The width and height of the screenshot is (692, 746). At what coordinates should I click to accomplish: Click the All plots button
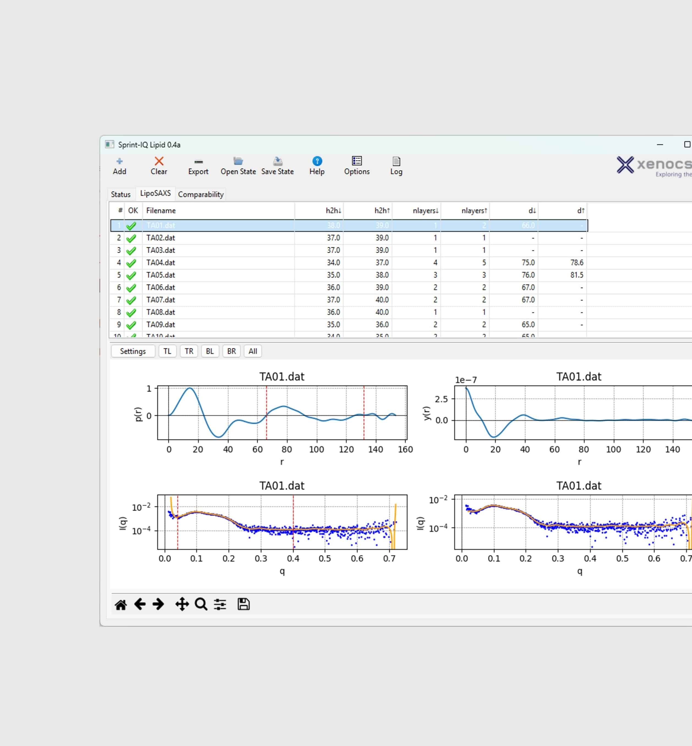pyautogui.click(x=253, y=352)
